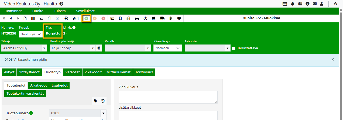343x120 pixels.
Task: Click the Dropbox icon in toolbar
Action: pos(179,18)
